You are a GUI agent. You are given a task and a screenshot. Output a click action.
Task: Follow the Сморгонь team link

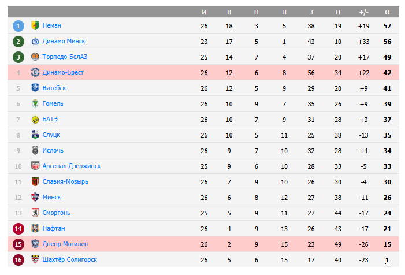point(56,213)
